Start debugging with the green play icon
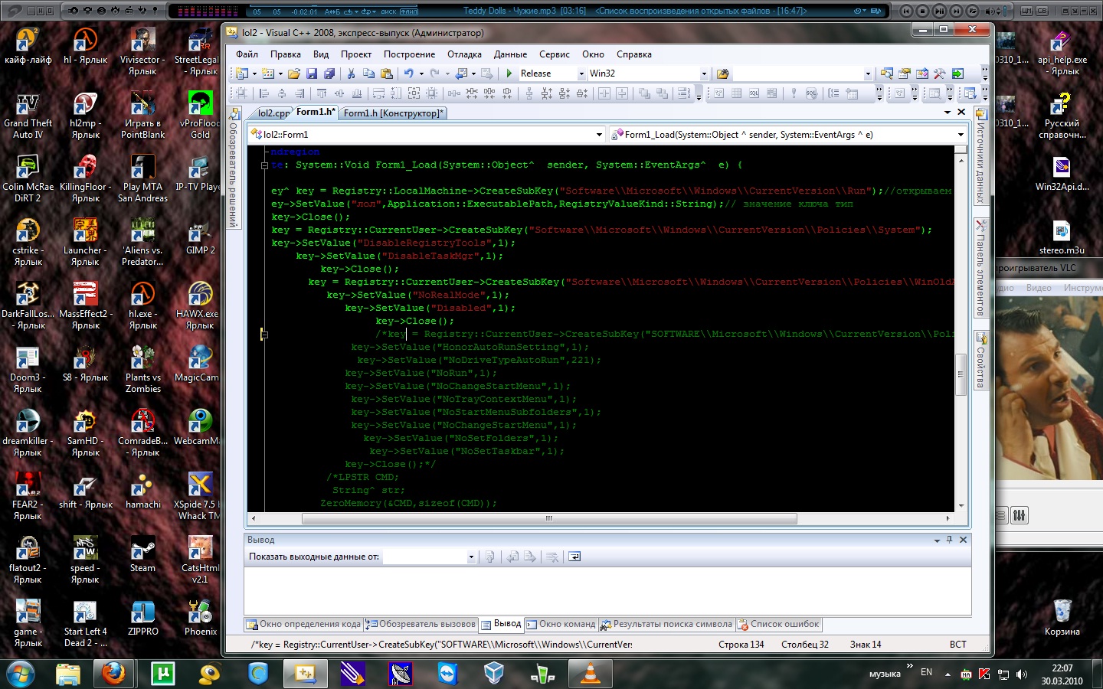This screenshot has height=689, width=1103. click(x=509, y=73)
